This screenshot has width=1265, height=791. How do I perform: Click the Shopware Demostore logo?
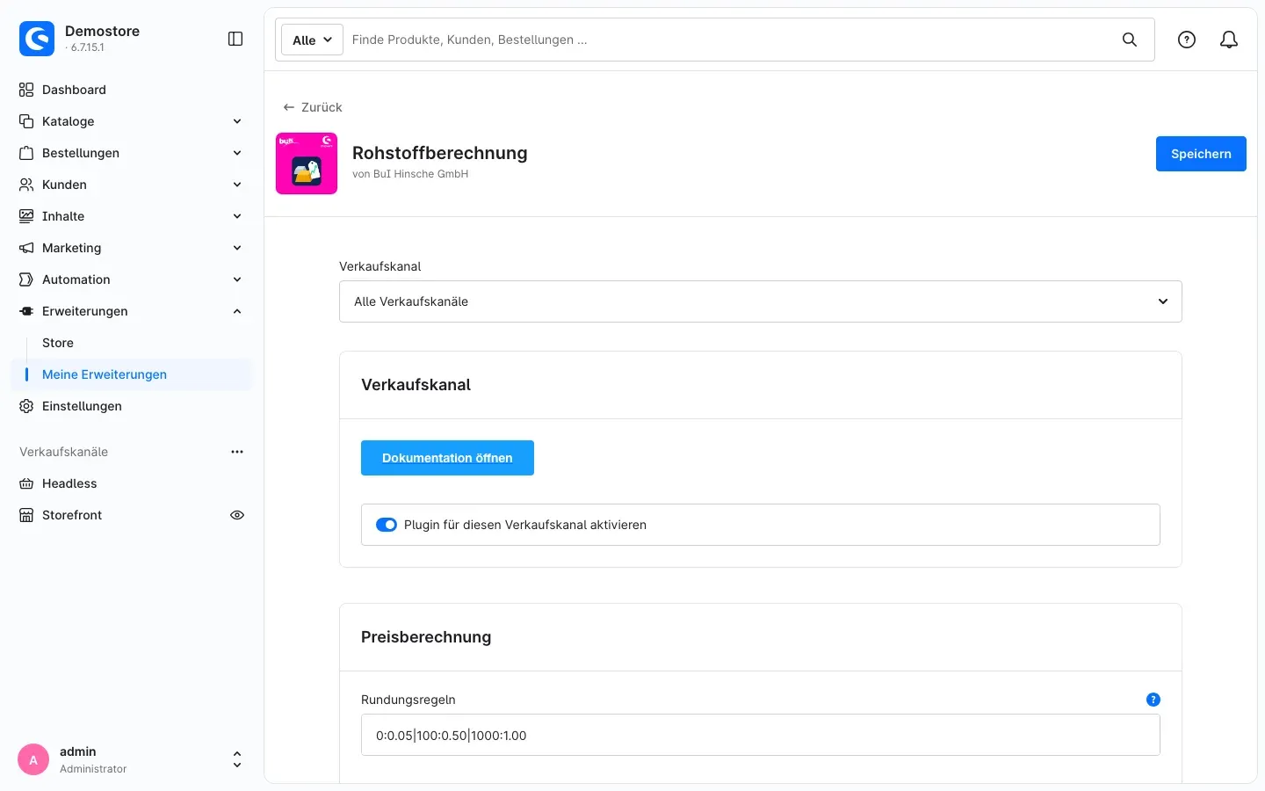click(x=37, y=39)
